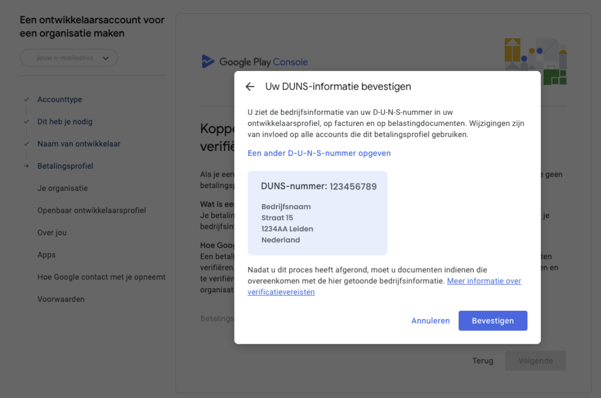Click the Volgende button
The width and height of the screenshot is (601, 398).
tap(535, 361)
